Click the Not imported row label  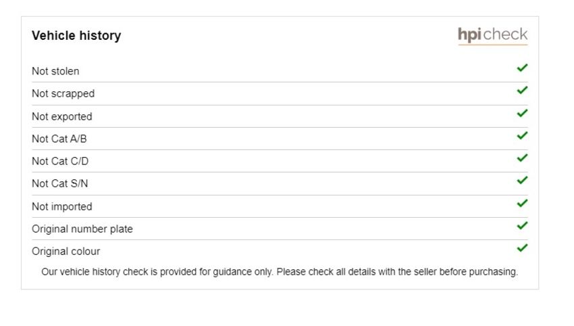[x=62, y=207]
